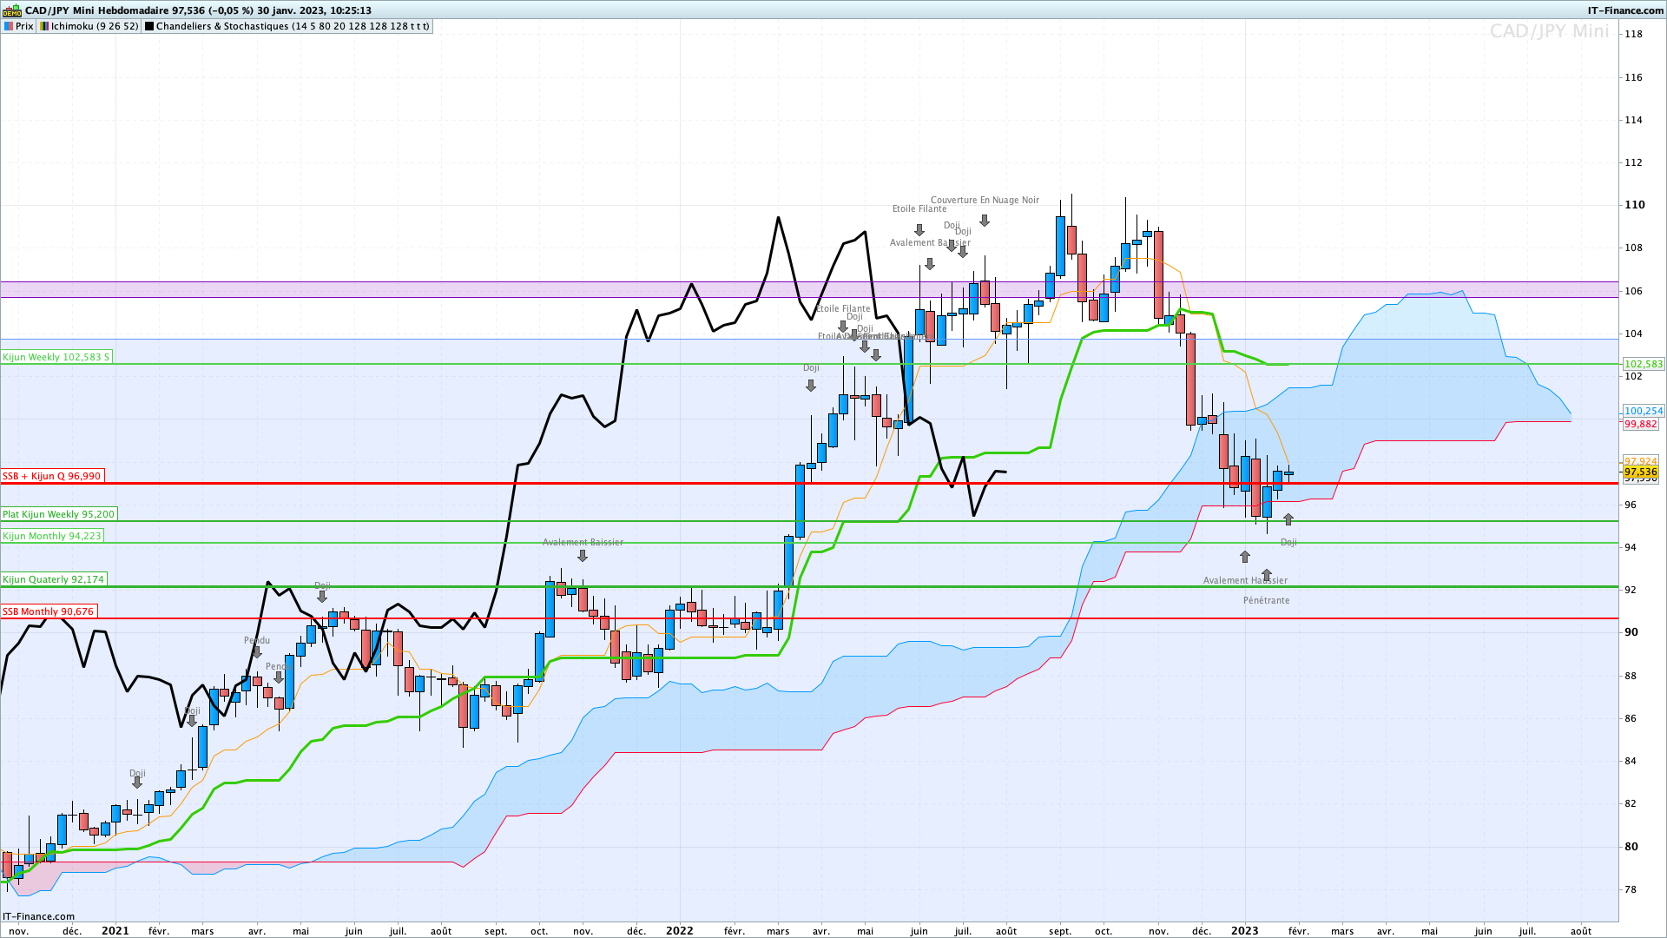Screen dimensions: 1667x938
Task: Click the Couverture En Nuage Noir pattern label
Action: [985, 201]
